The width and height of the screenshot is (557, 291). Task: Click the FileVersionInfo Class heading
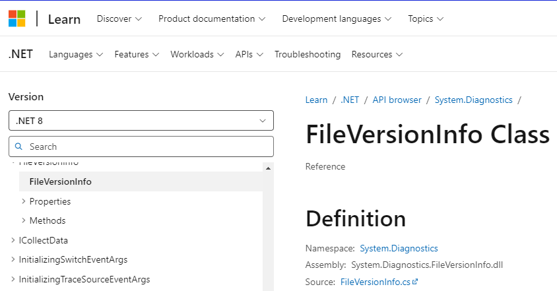[428, 135]
